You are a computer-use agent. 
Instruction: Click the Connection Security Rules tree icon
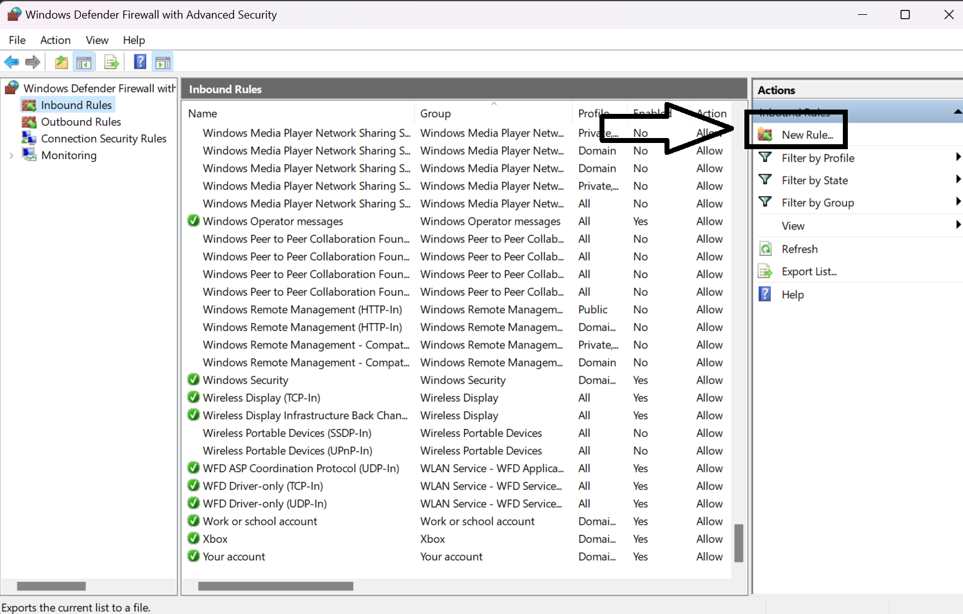point(29,138)
